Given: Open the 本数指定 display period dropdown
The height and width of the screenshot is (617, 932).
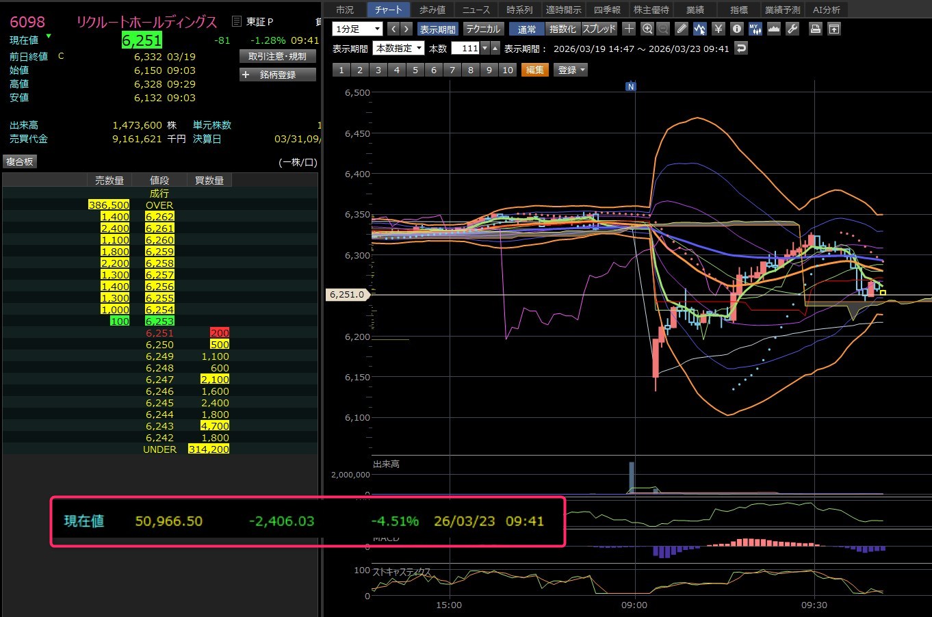Looking at the screenshot, I should click(398, 48).
